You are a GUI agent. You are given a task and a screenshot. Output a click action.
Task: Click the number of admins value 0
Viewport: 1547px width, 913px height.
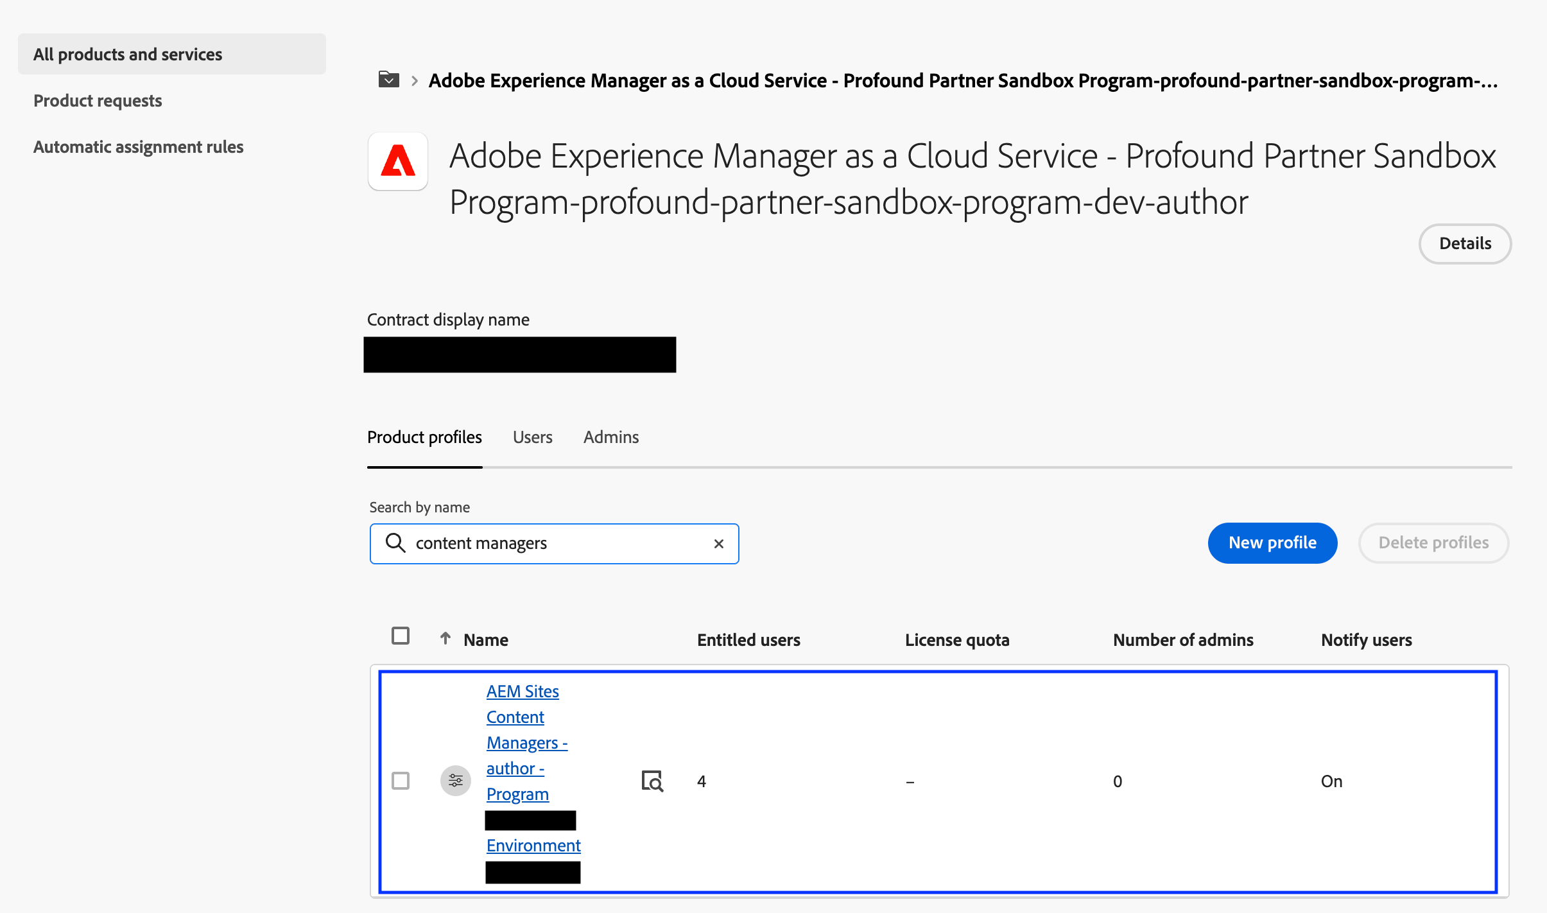click(x=1118, y=781)
